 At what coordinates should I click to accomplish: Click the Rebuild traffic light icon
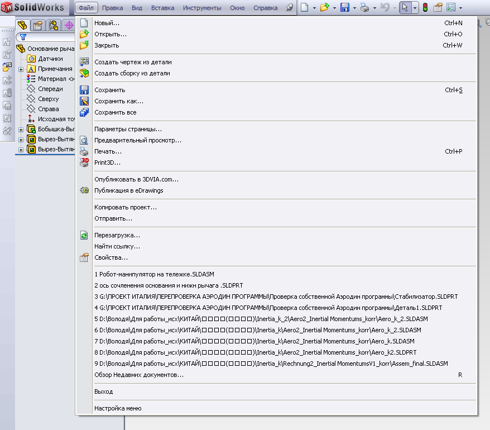pyautogui.click(x=425, y=7)
